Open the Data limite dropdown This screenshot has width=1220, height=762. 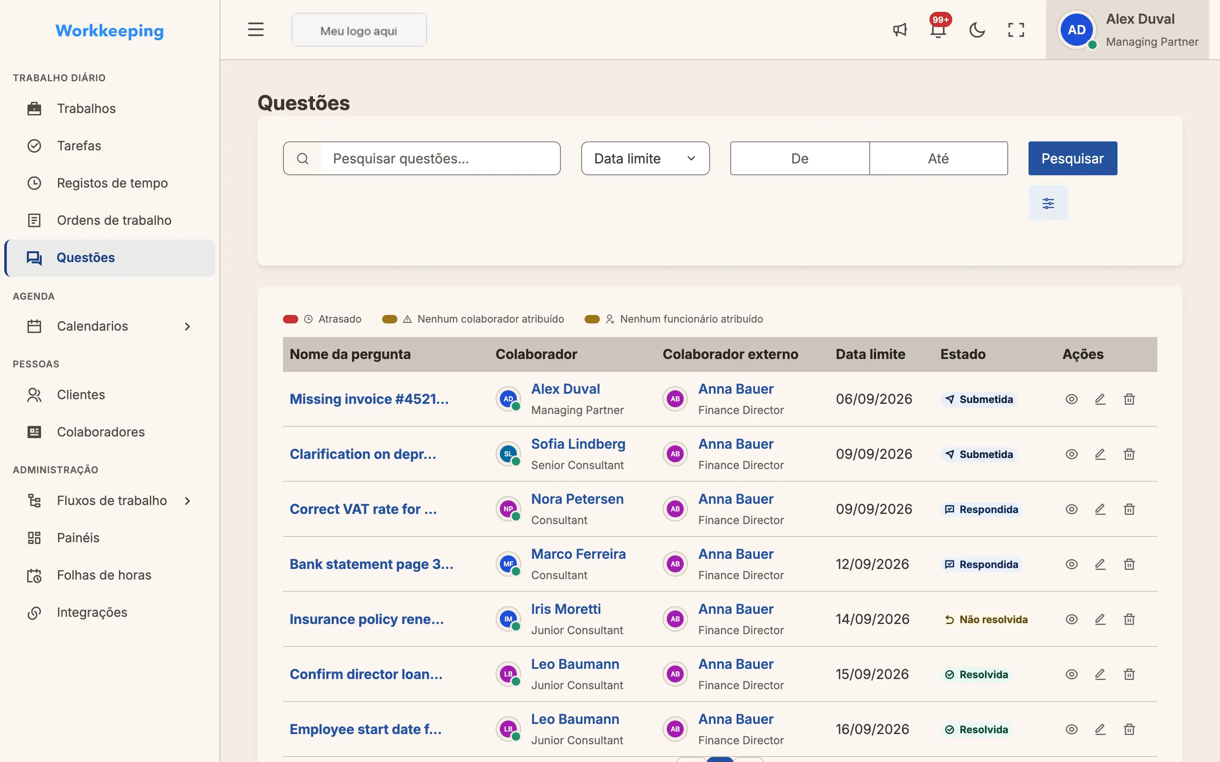pyautogui.click(x=645, y=158)
